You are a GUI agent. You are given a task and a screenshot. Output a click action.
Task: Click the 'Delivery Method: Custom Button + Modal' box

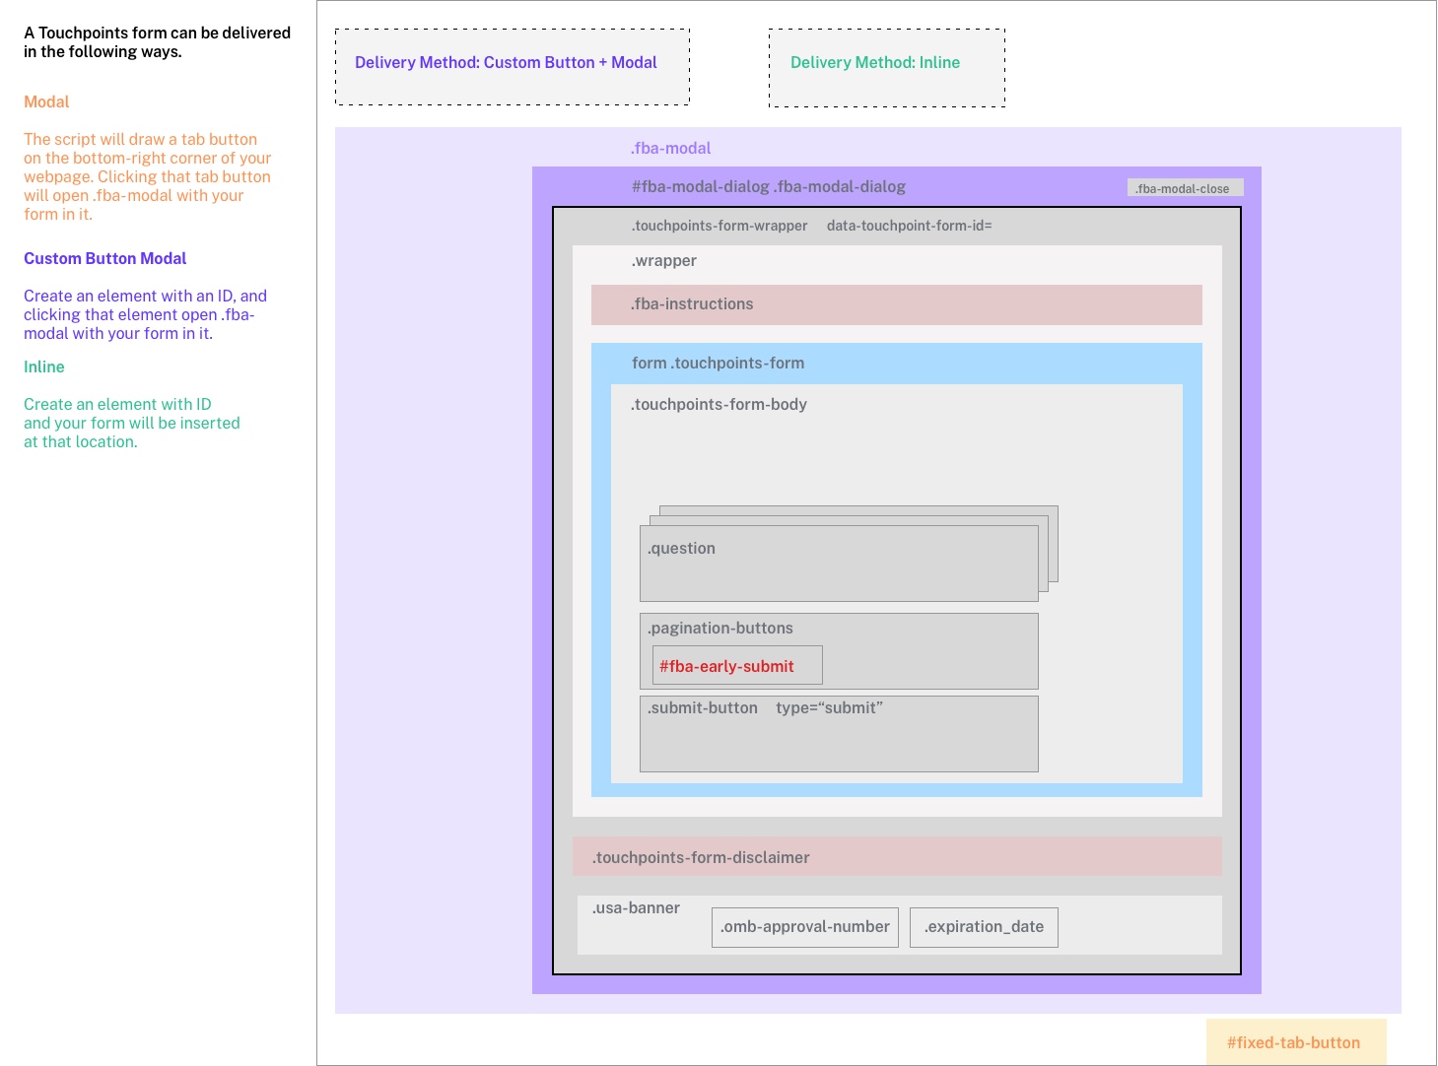pos(513,67)
